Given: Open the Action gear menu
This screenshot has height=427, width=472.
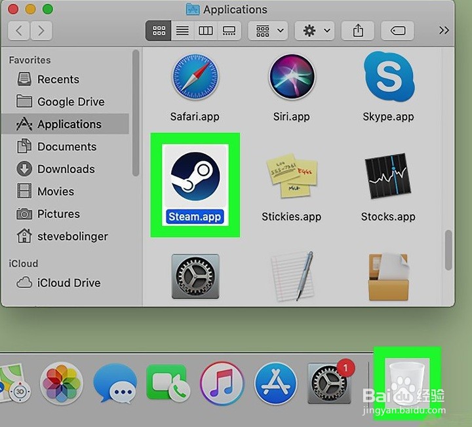Looking at the screenshot, I should 314,30.
